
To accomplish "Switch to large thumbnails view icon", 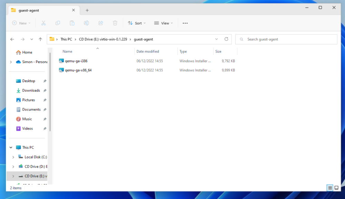I will coord(336,188).
